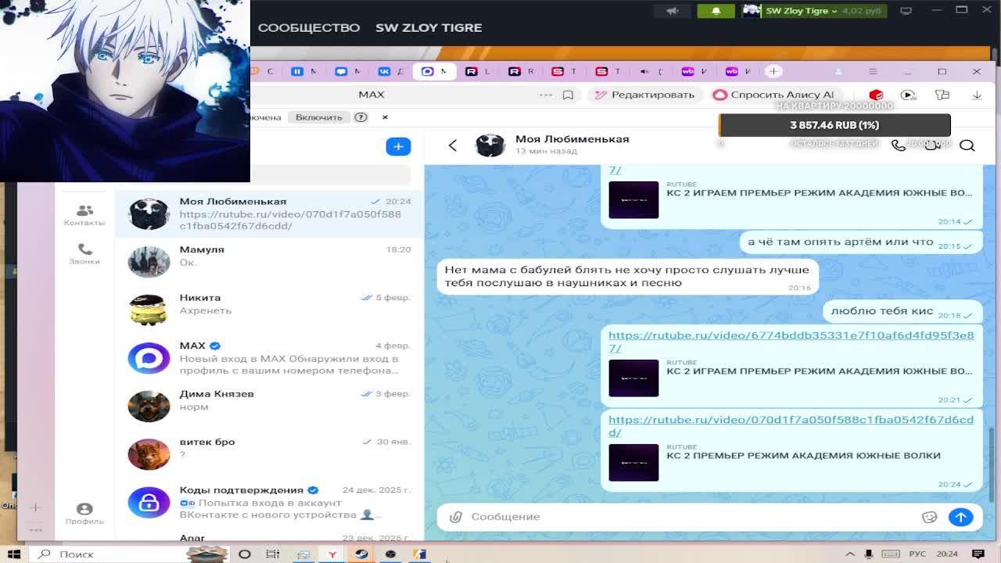Open Steam wallet balance 4,02 руб

[860, 11]
